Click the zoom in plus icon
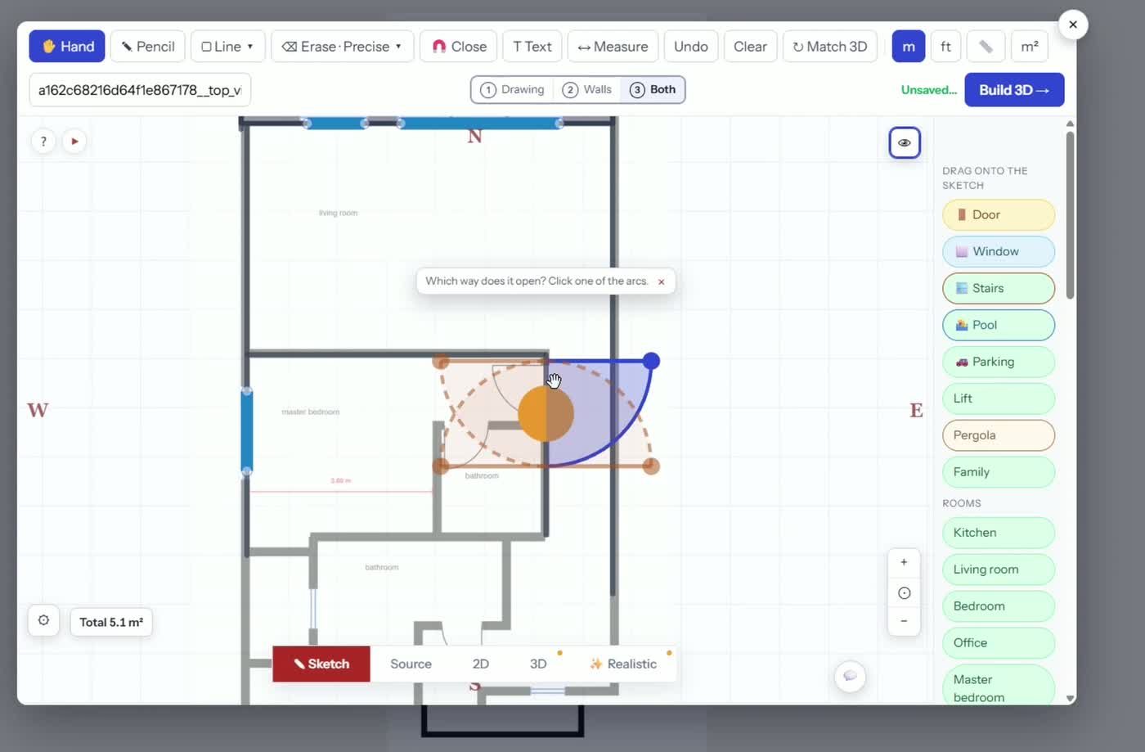Image resolution: width=1145 pixels, height=752 pixels. (x=904, y=562)
